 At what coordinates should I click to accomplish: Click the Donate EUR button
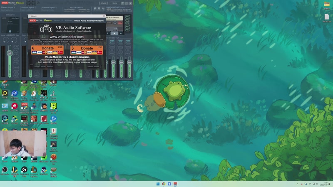(47, 50)
